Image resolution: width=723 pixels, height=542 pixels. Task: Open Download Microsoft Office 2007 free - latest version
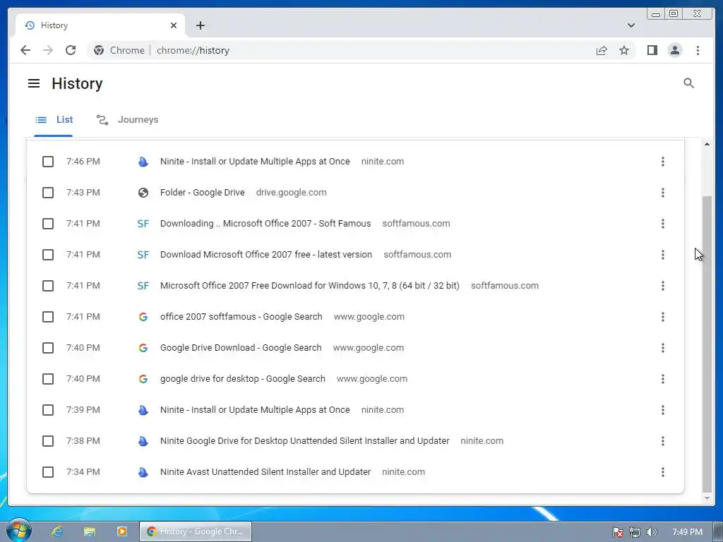pyautogui.click(x=266, y=254)
